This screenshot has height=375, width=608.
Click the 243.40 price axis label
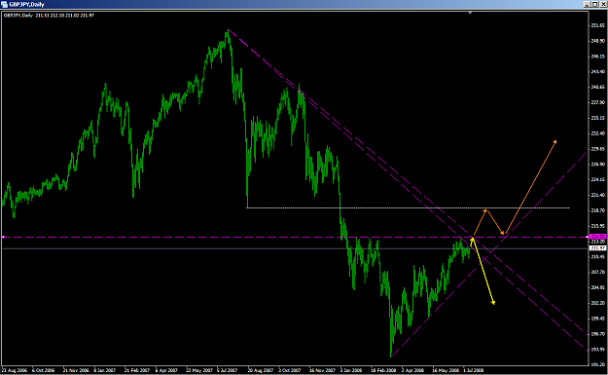coord(597,71)
